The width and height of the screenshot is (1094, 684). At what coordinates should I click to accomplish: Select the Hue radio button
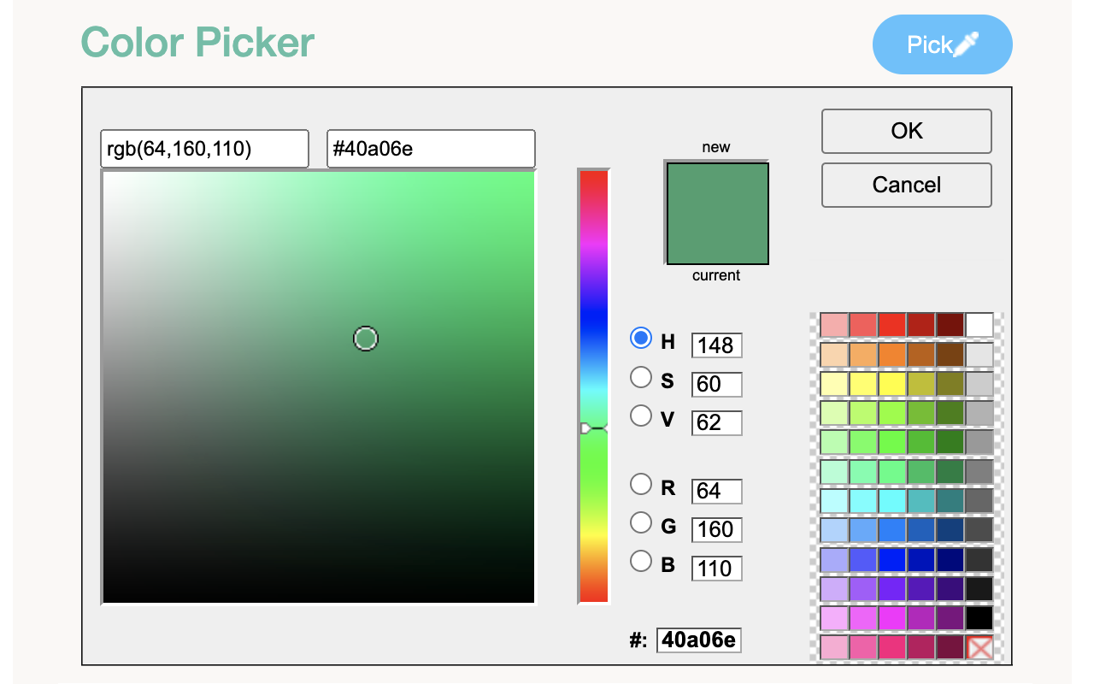(x=640, y=339)
